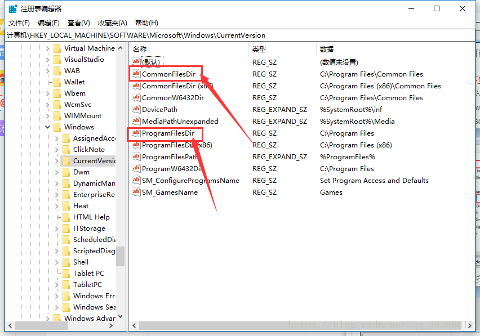Image resolution: width=480 pixels, height=336 pixels.
Task: Click the ProgramFilesPath value icon
Action: point(136,156)
